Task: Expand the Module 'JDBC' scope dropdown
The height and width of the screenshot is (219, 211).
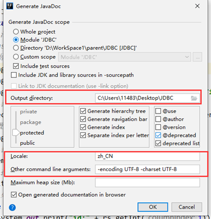Action: pos(124,57)
